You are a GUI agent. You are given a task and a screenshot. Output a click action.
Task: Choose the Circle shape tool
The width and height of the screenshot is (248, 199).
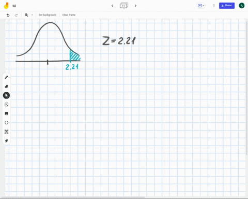[6, 123]
